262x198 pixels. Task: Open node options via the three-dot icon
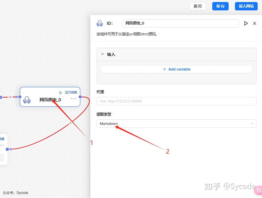click(73, 99)
